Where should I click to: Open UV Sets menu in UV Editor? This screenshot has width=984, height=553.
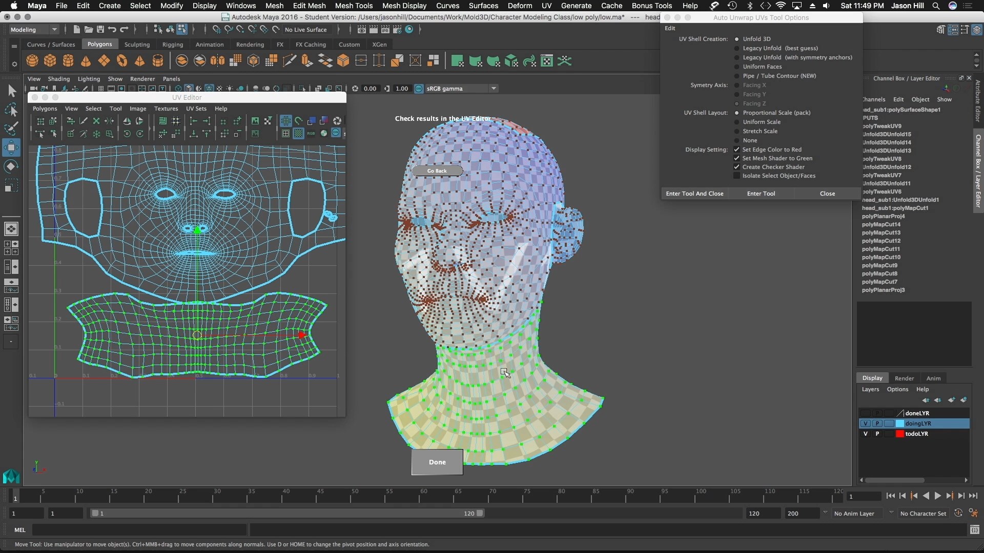(x=196, y=109)
